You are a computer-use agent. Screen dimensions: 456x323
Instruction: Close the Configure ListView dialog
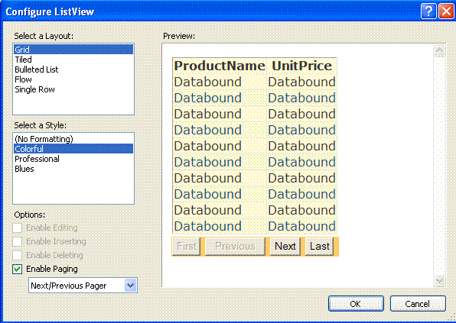(x=446, y=11)
